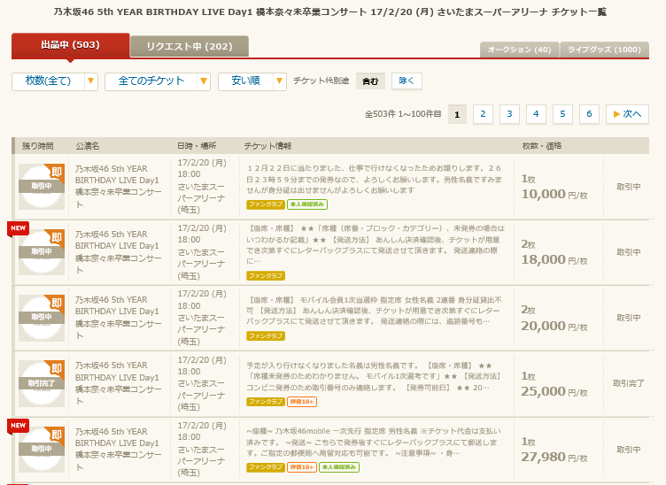Go to results page 2

(483, 114)
